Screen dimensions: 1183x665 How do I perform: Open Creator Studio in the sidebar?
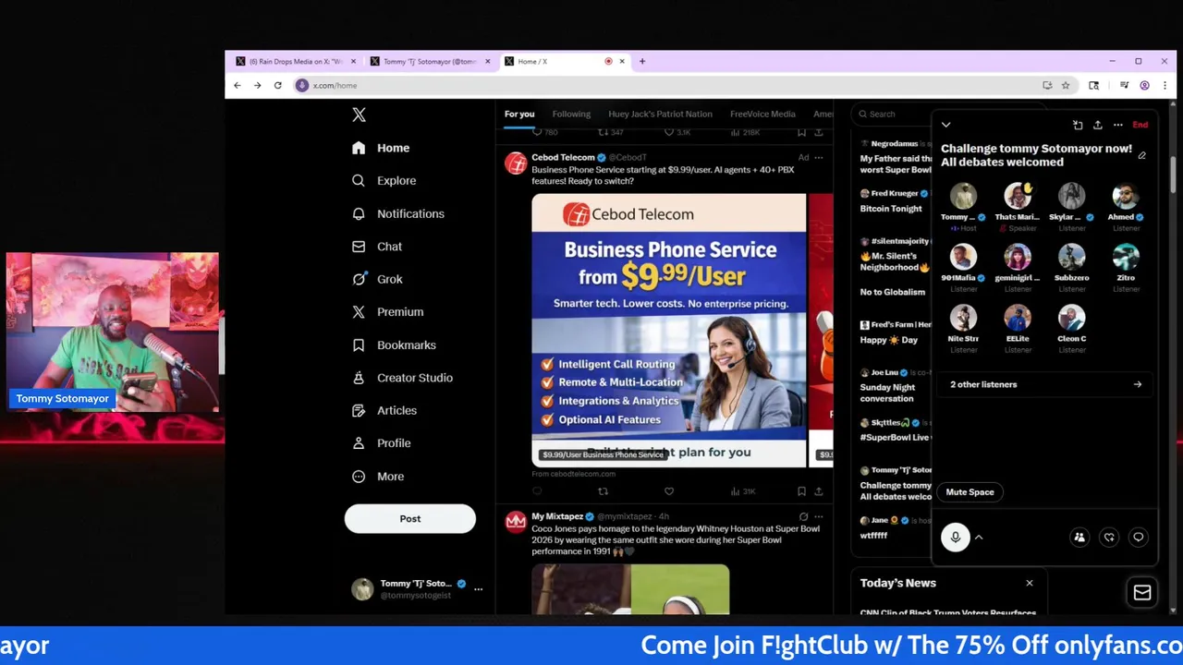pyautogui.click(x=402, y=378)
